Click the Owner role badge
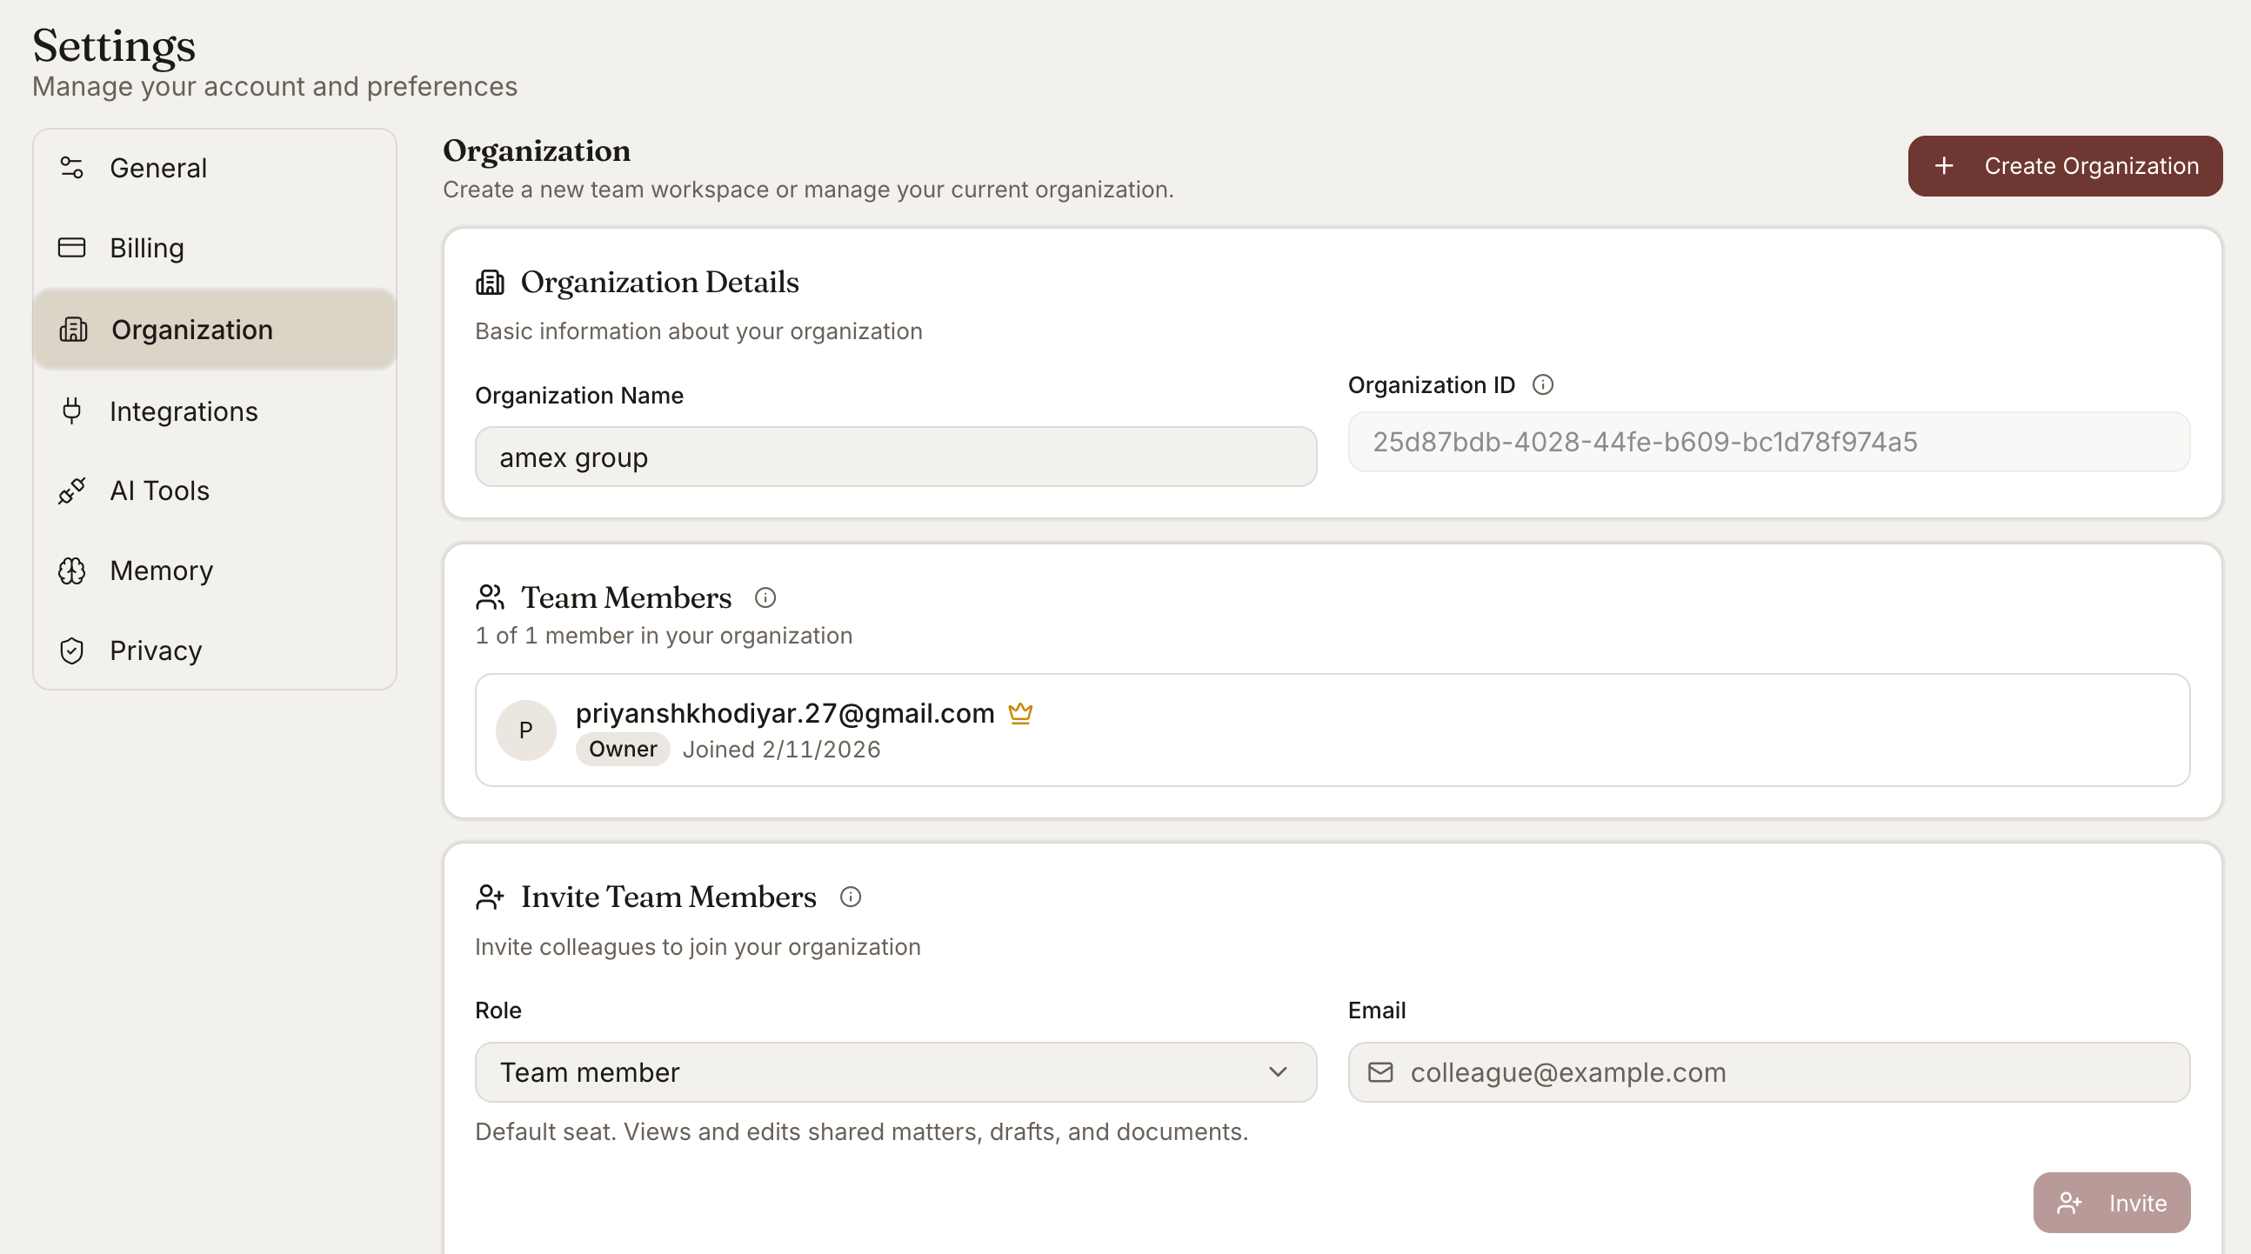This screenshot has width=2251, height=1254. tap(623, 750)
